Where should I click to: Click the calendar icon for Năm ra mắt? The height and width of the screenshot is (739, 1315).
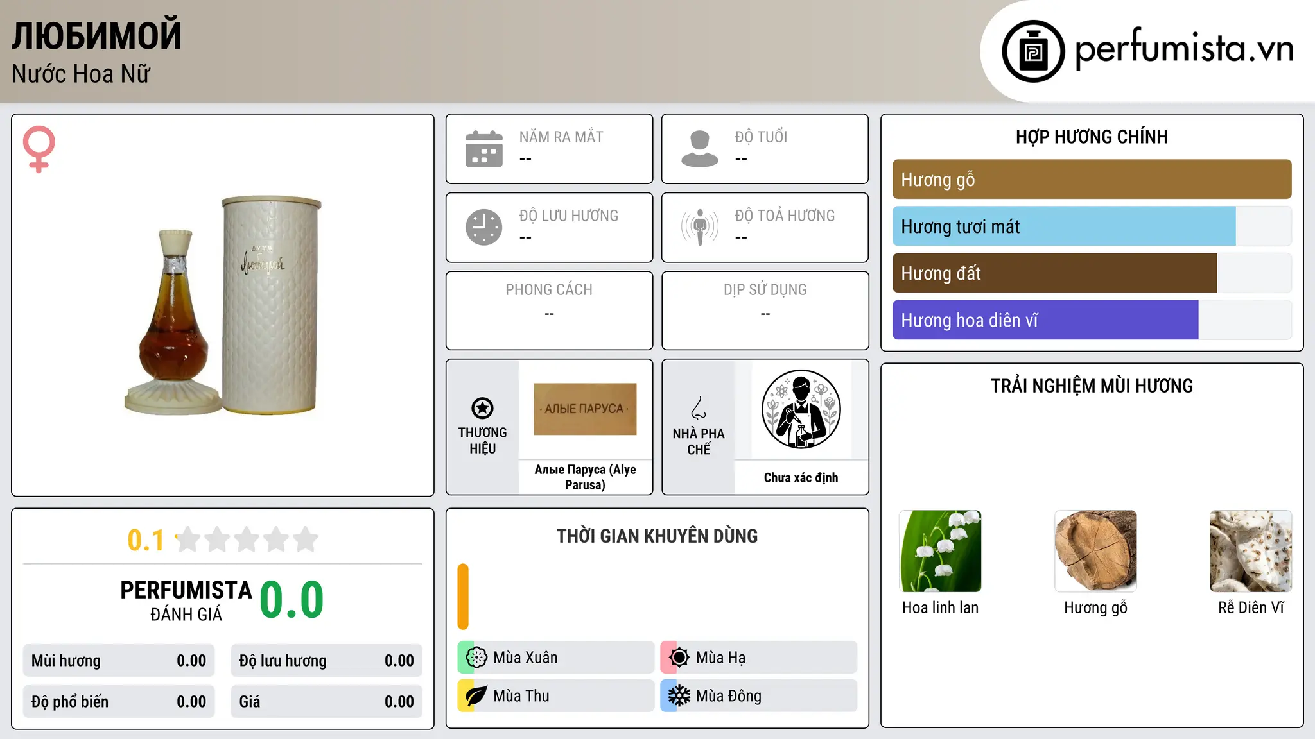click(x=484, y=149)
